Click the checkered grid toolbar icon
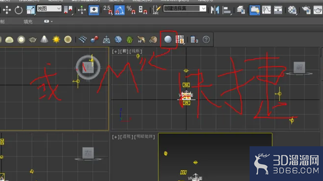Screen dimensions: 323x181 pyautogui.click(x=180, y=39)
